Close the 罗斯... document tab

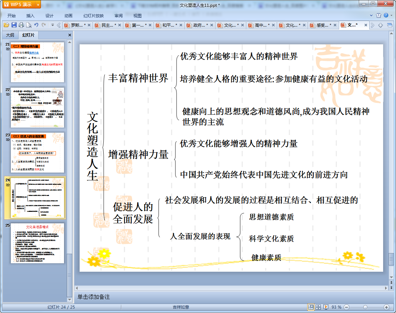pos(89,25)
